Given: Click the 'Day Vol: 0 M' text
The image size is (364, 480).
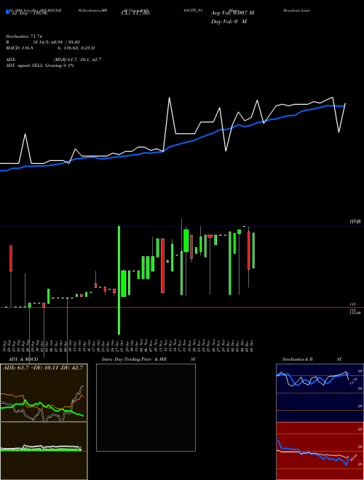Looking at the screenshot, I should pyautogui.click(x=229, y=22).
